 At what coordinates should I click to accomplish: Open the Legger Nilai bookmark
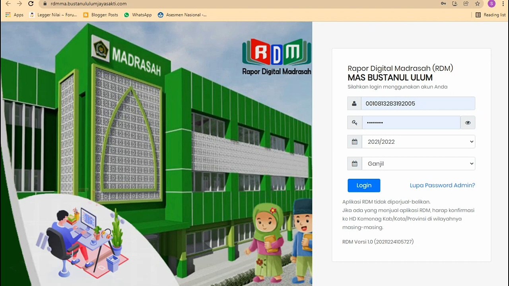point(53,15)
